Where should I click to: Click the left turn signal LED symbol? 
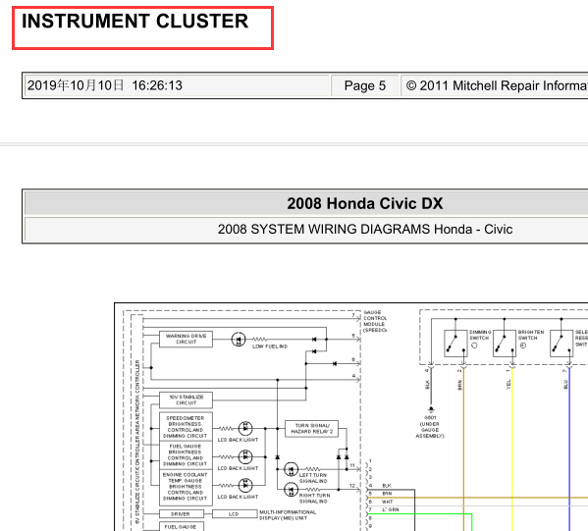tap(291, 469)
